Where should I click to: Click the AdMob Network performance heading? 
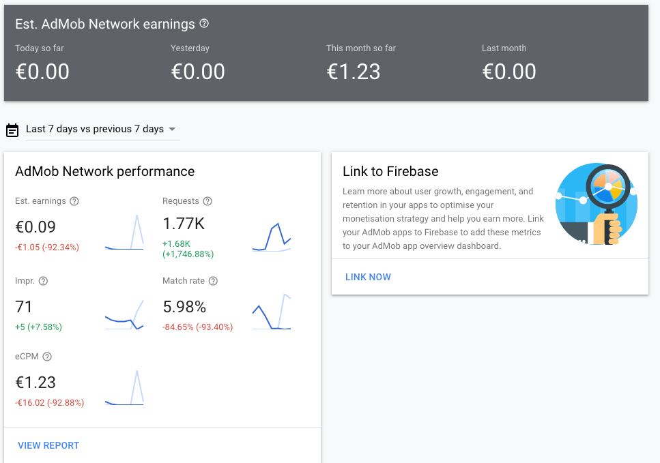coord(105,172)
